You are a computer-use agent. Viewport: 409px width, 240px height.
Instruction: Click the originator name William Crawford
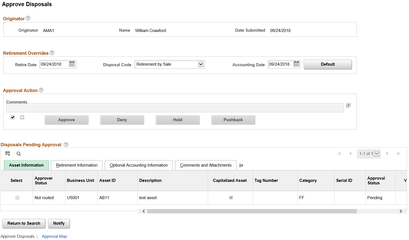(x=151, y=31)
